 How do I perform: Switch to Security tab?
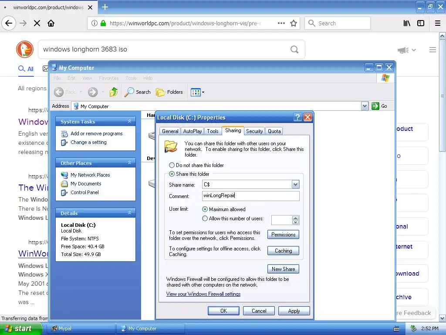[x=254, y=131]
